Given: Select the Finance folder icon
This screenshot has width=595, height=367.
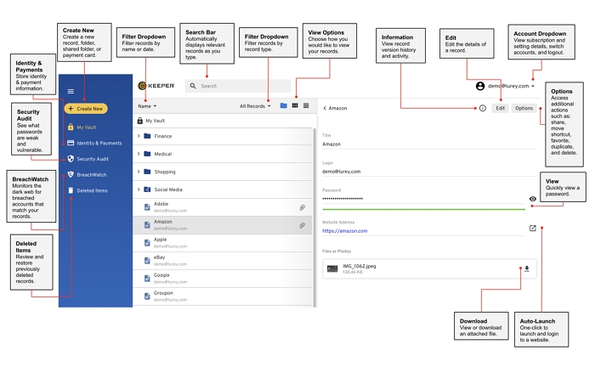Looking at the screenshot, I should click(x=148, y=136).
